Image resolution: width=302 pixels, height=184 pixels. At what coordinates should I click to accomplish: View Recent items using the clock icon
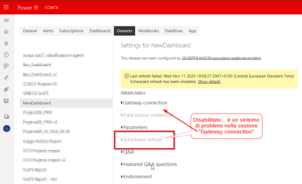[7, 54]
